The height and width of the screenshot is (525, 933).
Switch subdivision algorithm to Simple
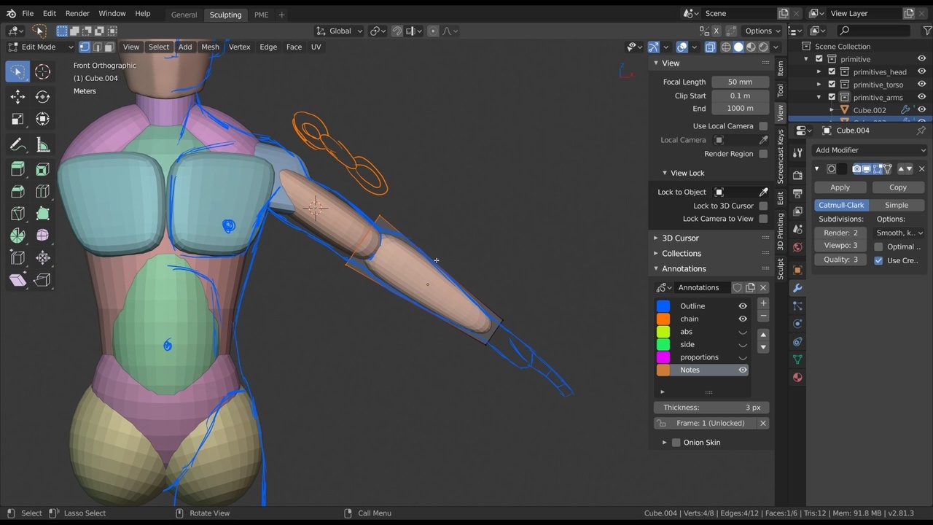tap(897, 205)
